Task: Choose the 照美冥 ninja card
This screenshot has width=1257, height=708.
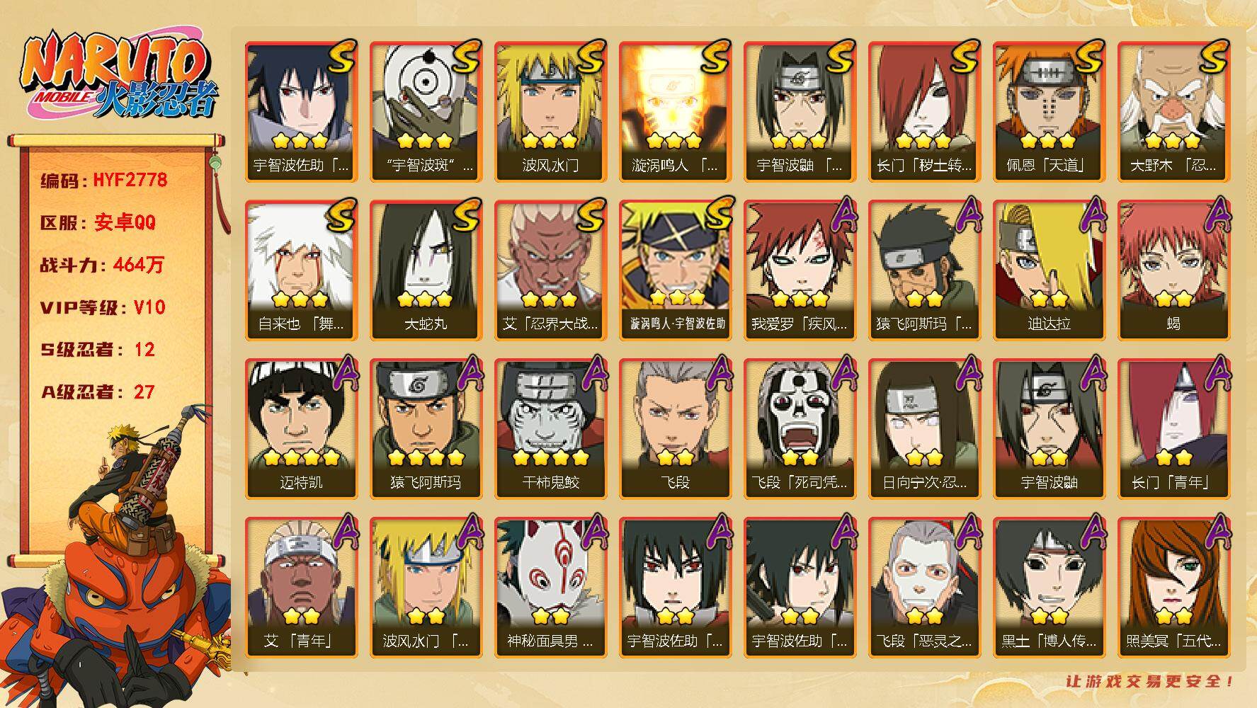Action: [x=1173, y=587]
